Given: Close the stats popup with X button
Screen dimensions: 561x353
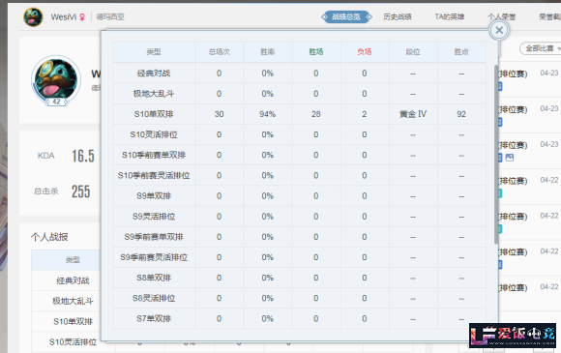Looking at the screenshot, I should pos(499,30).
